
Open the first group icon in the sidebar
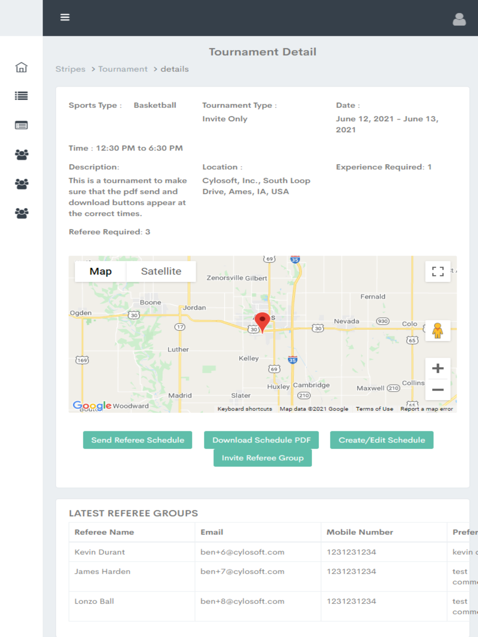[x=22, y=154]
